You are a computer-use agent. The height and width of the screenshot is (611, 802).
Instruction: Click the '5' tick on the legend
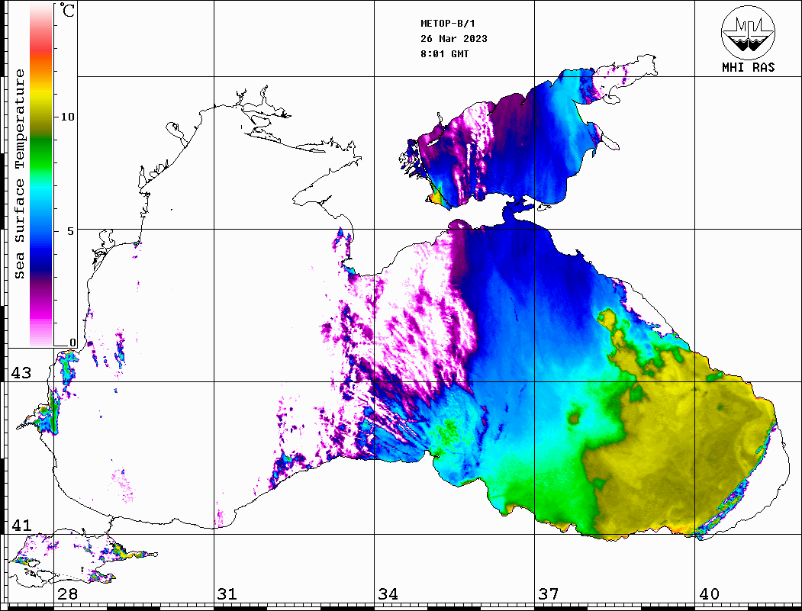coord(70,230)
